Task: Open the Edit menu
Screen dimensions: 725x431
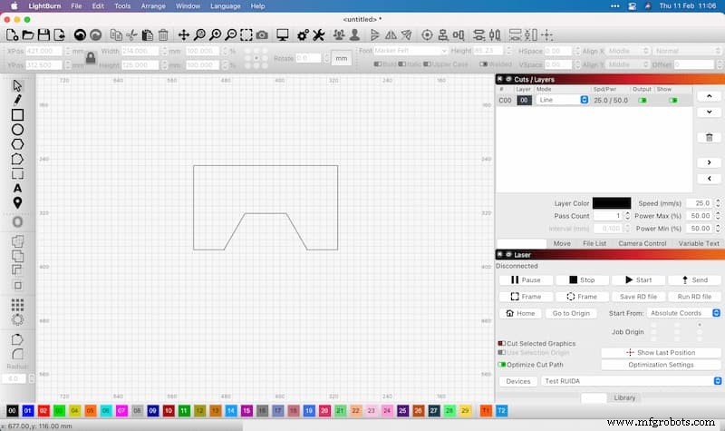Action: pyautogui.click(x=98, y=6)
